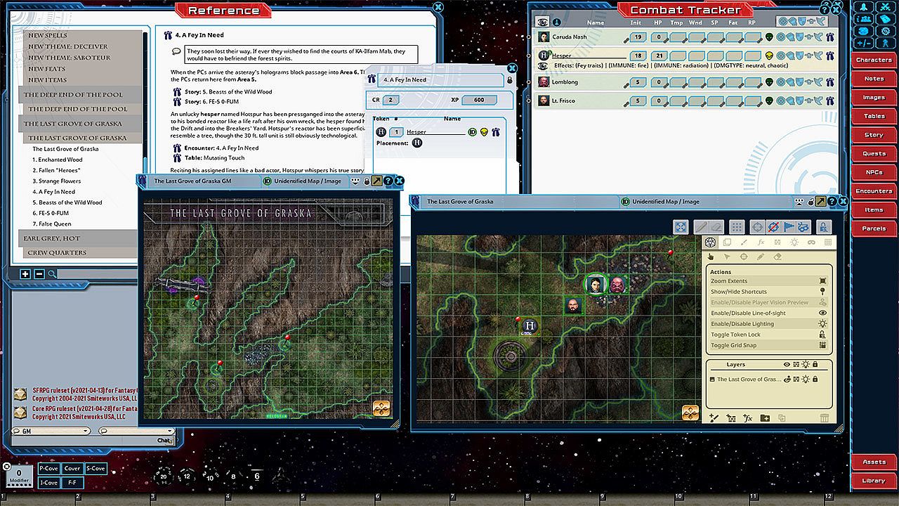The width and height of the screenshot is (899, 506).
Task: Select the arrow pointer tool in the map toolbox
Action: point(727,257)
